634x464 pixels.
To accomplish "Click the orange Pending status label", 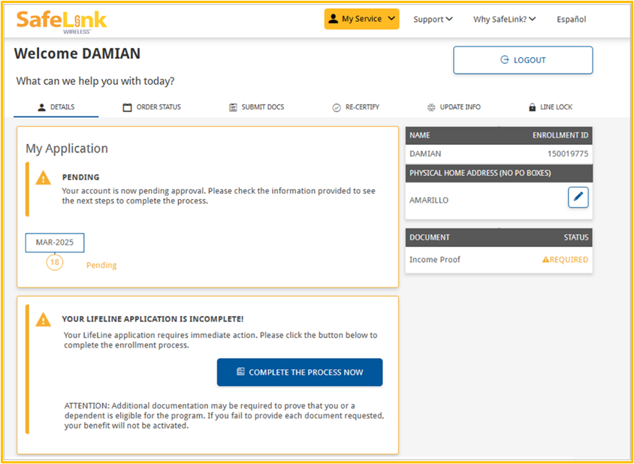I will click(x=101, y=265).
